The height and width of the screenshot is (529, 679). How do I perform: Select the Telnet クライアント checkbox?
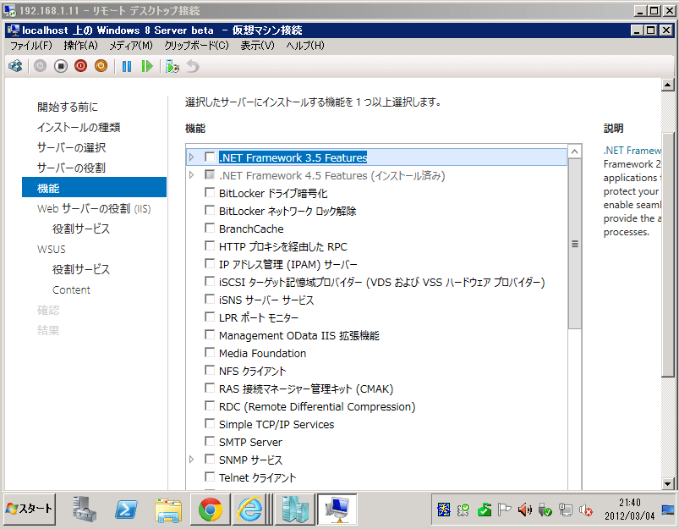pyautogui.click(x=210, y=477)
